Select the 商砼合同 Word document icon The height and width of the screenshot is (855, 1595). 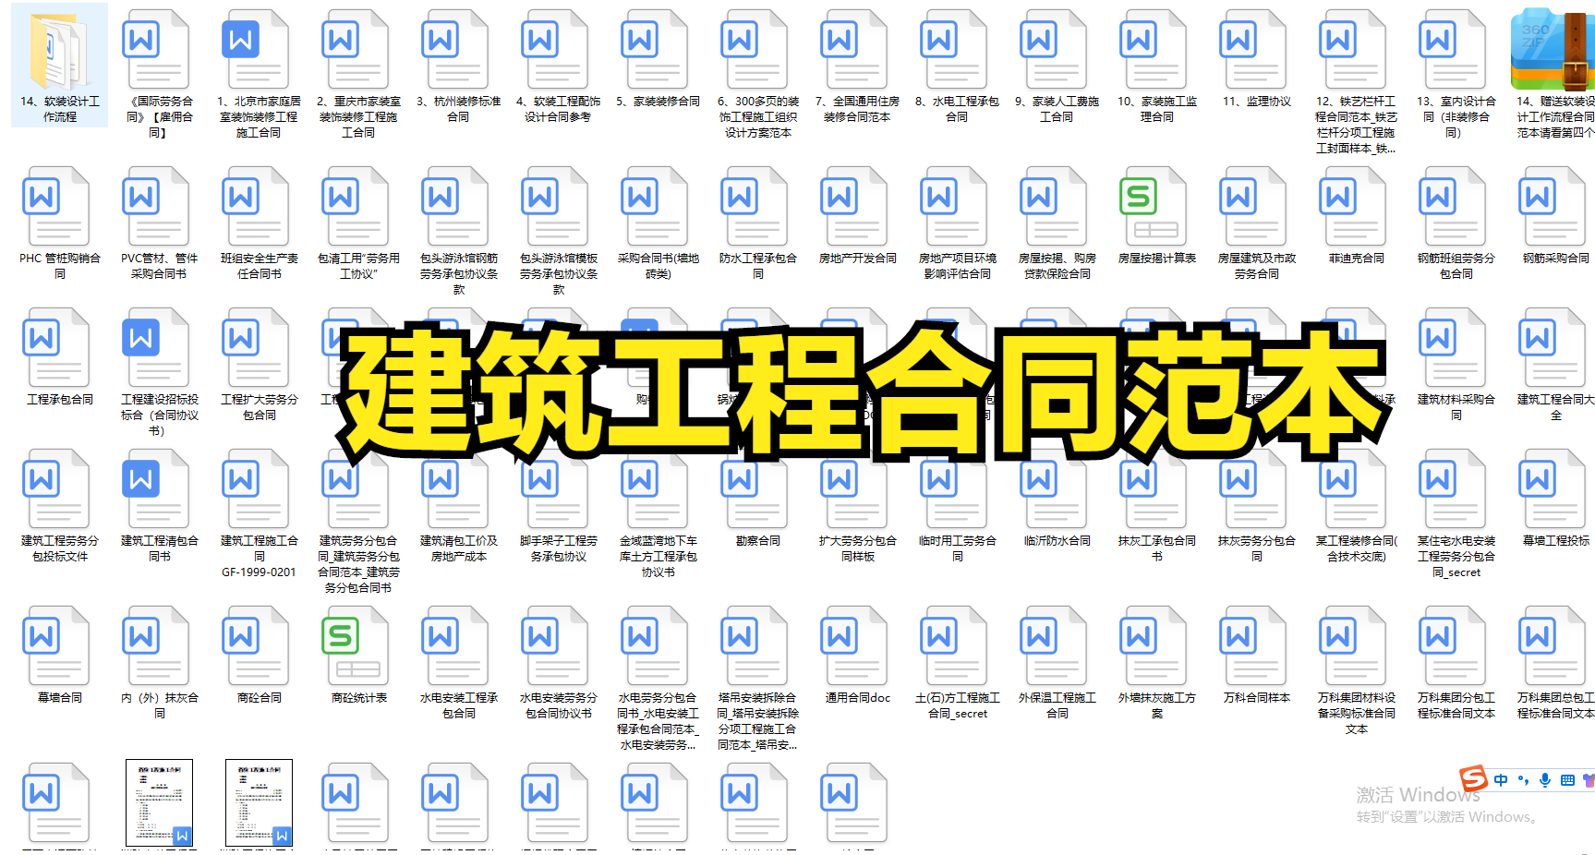point(255,646)
